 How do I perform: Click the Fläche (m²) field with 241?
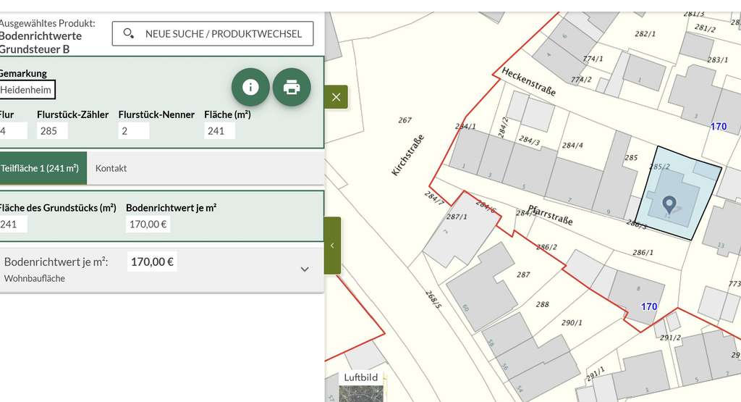220,131
